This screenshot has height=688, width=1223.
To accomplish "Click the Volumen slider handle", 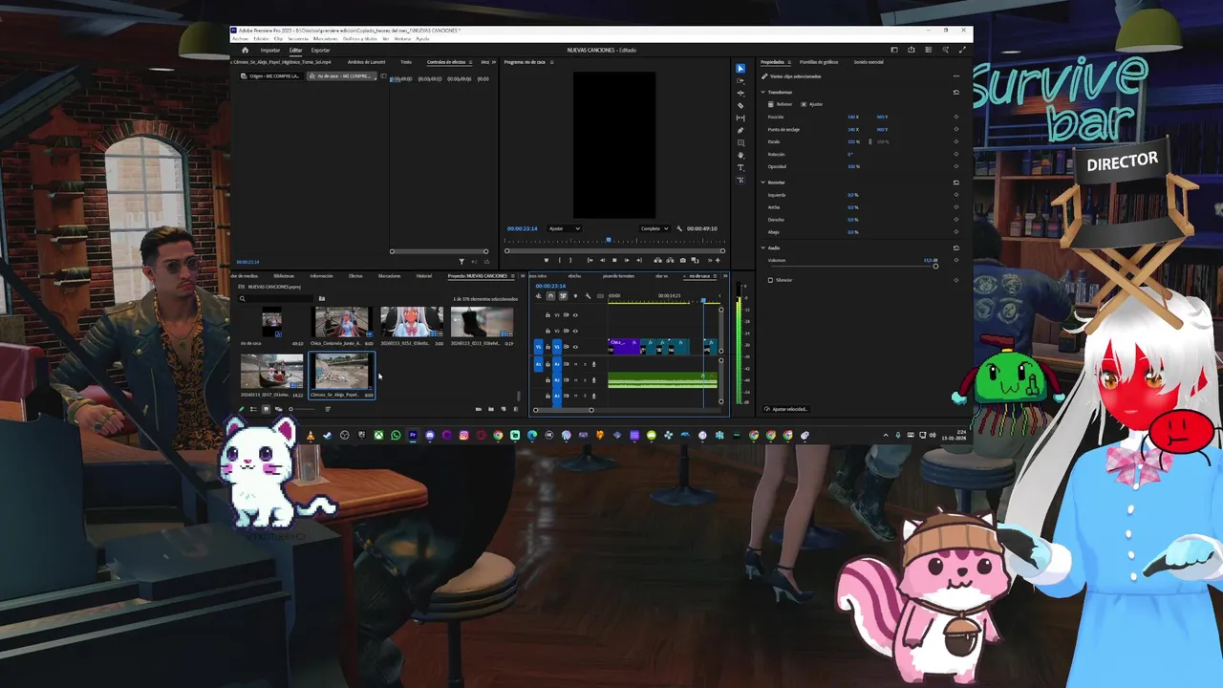I will [x=935, y=266].
